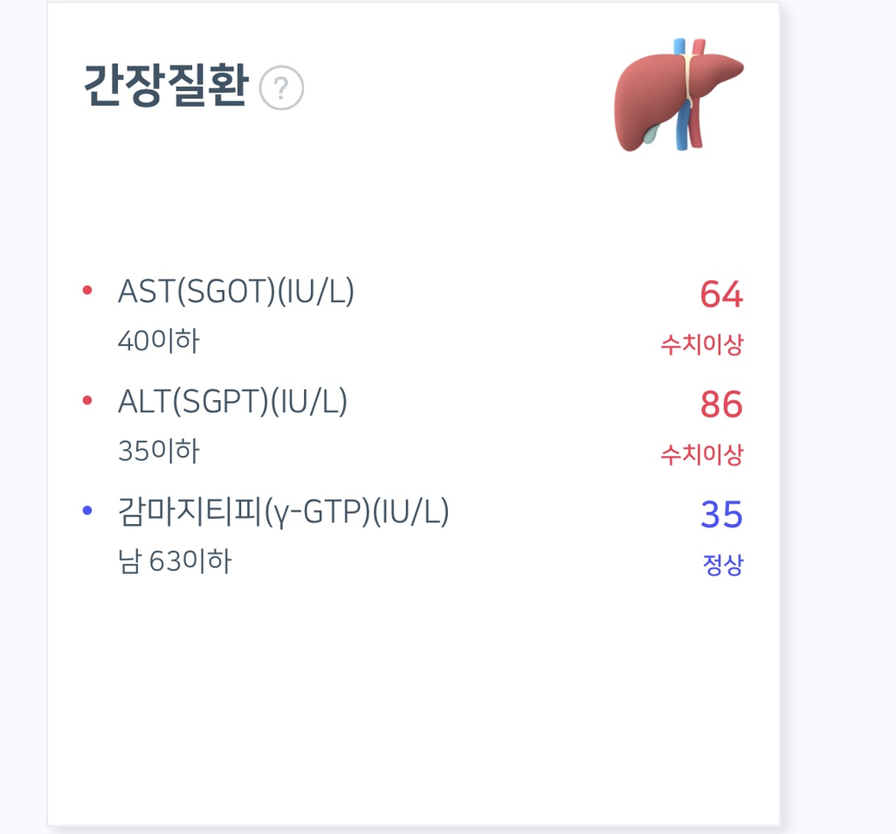
Task: Select the ALT(SGPT)(IU/L) label
Action: (x=233, y=402)
